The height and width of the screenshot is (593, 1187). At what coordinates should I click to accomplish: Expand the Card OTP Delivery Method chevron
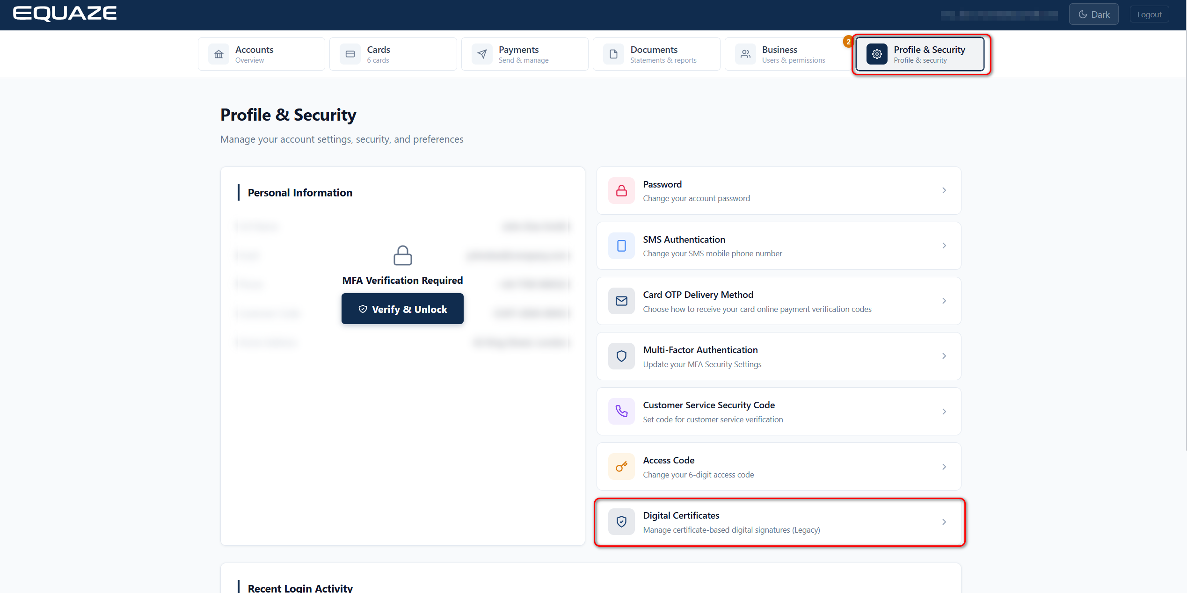(944, 301)
